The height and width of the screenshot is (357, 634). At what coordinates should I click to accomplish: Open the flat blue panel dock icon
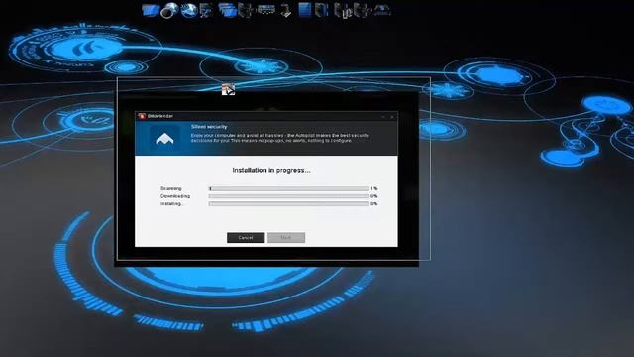[x=305, y=10]
